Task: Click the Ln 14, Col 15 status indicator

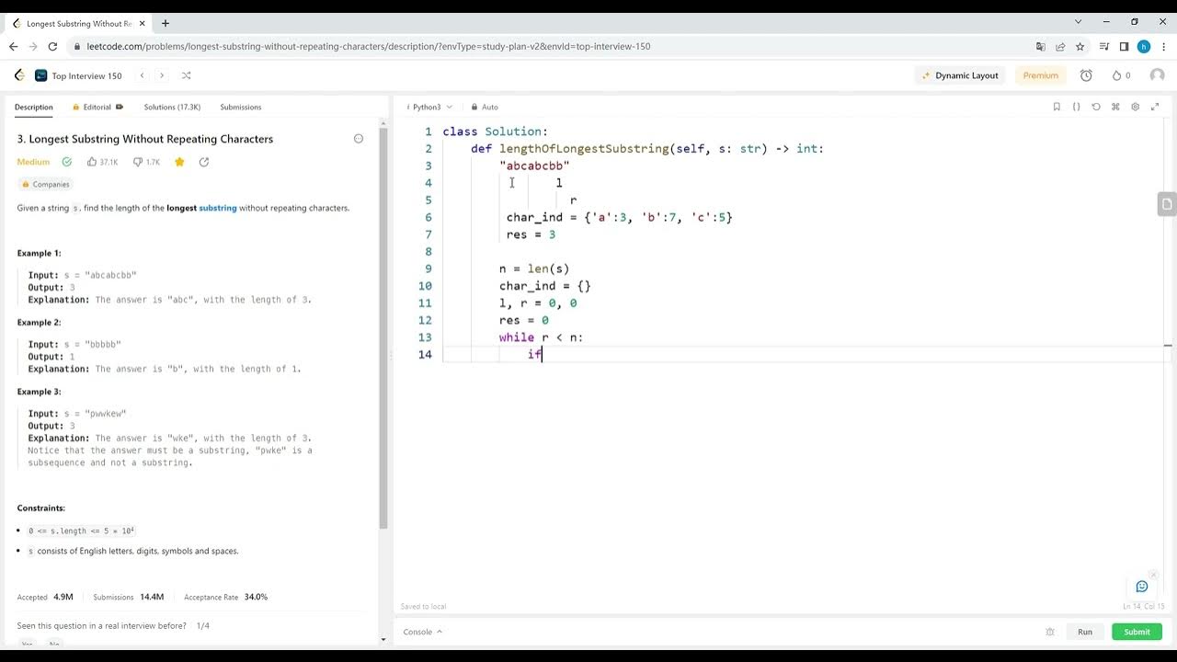Action: point(1143,607)
